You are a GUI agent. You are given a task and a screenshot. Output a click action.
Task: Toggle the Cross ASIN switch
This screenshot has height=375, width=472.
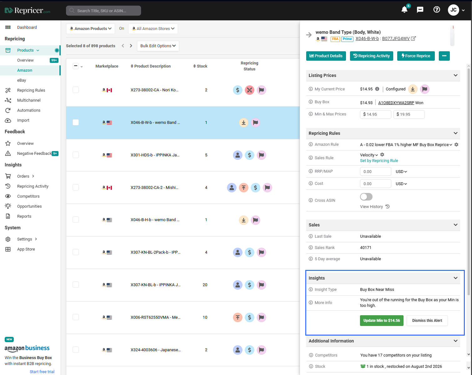366,197
